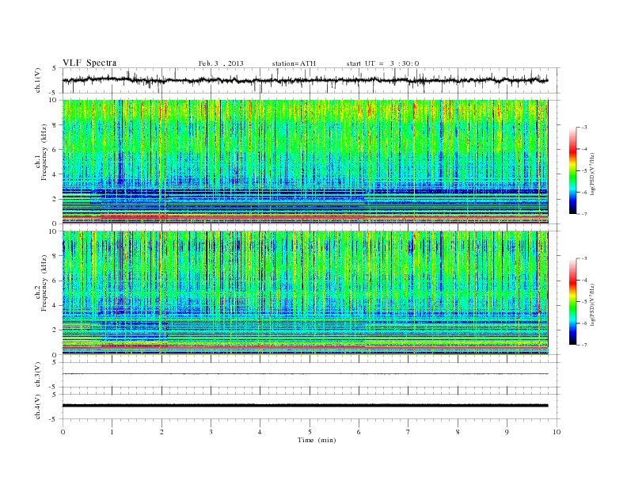Click the "-7" label on the lower colorbar
Screen dimensions: 627x485
coord(584,345)
